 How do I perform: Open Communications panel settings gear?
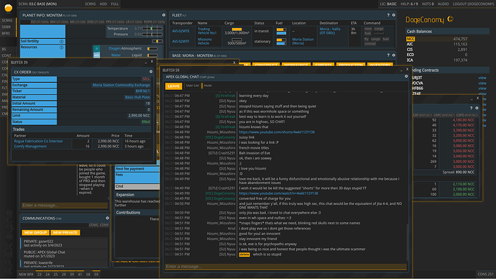coord(107,218)
